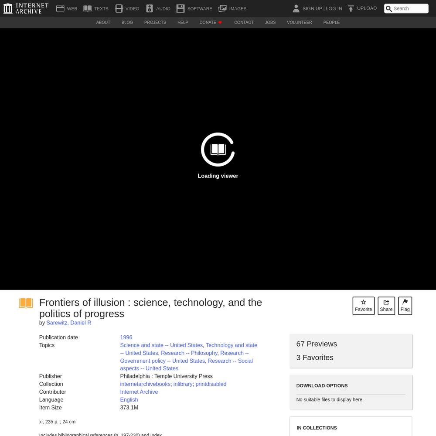Click the IN COLLECTIONS heading
436x436 pixels.
click(x=317, y=428)
